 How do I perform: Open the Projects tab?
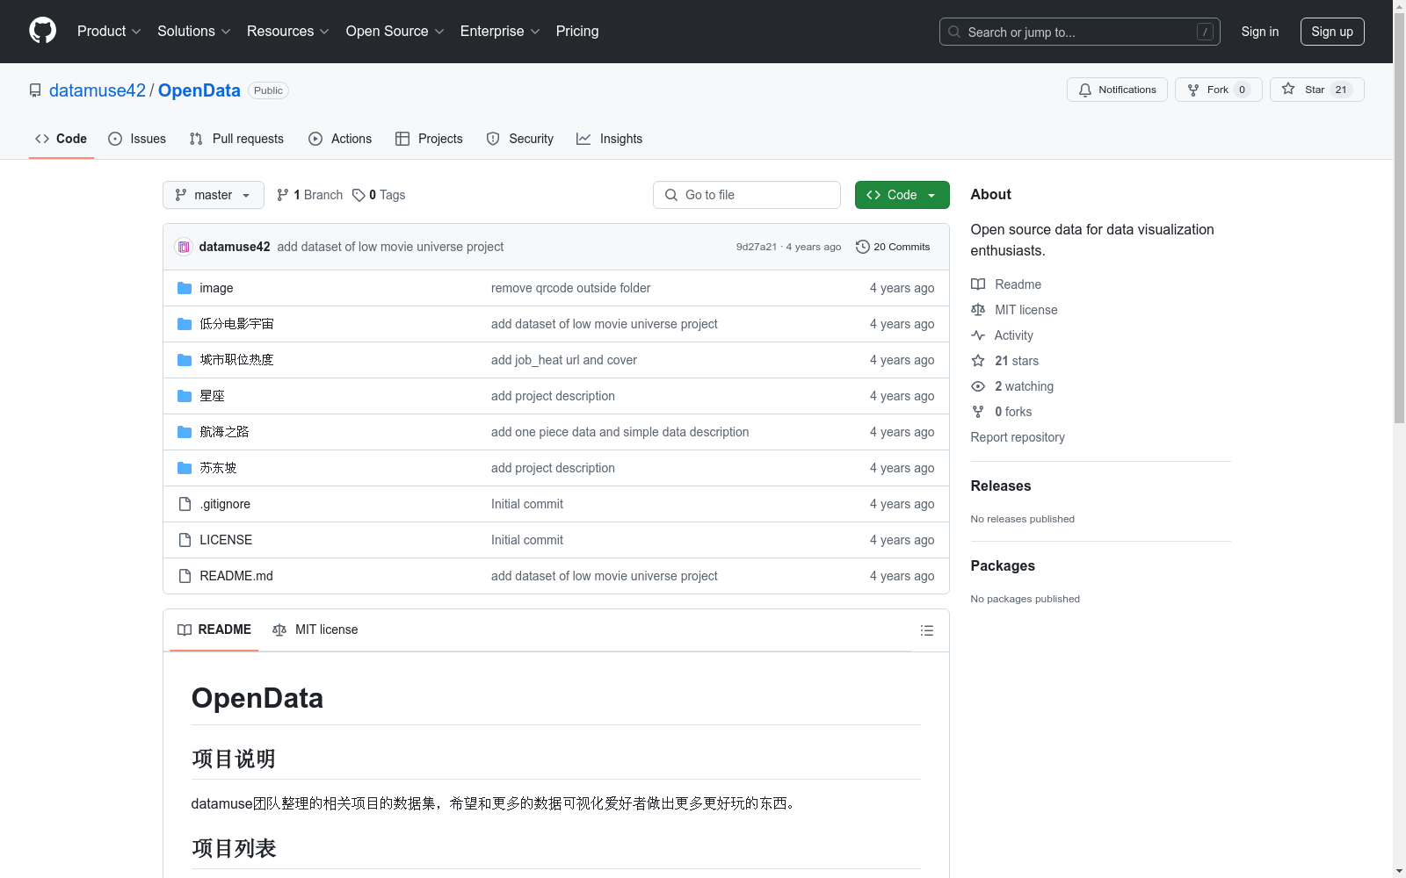429,139
